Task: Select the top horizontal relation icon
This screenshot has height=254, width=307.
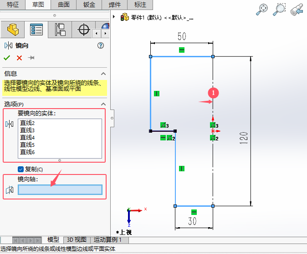Action: click(182, 50)
